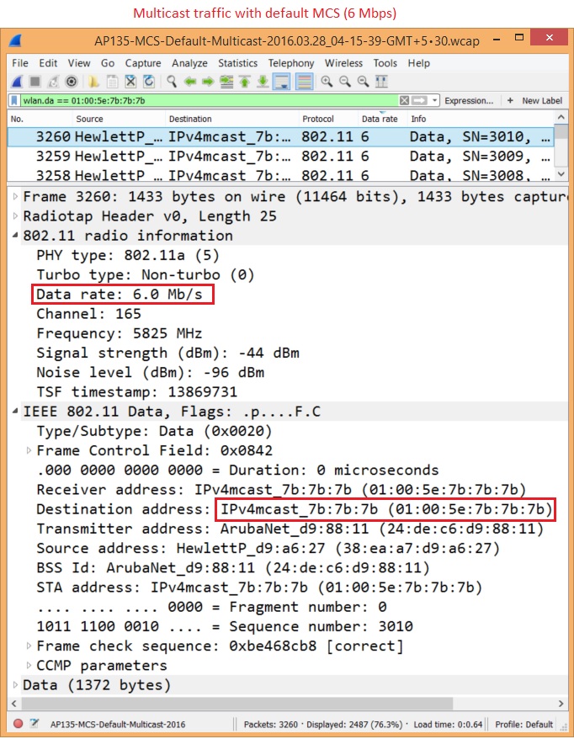Collapse the 802.11 radio information section
This screenshot has height=739, width=574.
16,236
